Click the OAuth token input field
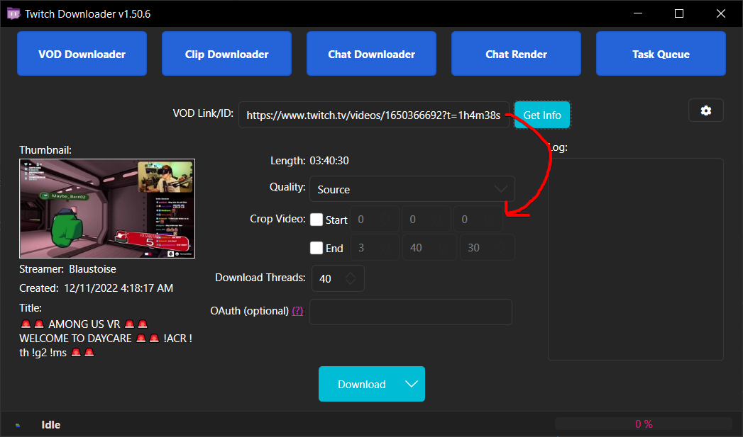The image size is (743, 437). point(410,312)
